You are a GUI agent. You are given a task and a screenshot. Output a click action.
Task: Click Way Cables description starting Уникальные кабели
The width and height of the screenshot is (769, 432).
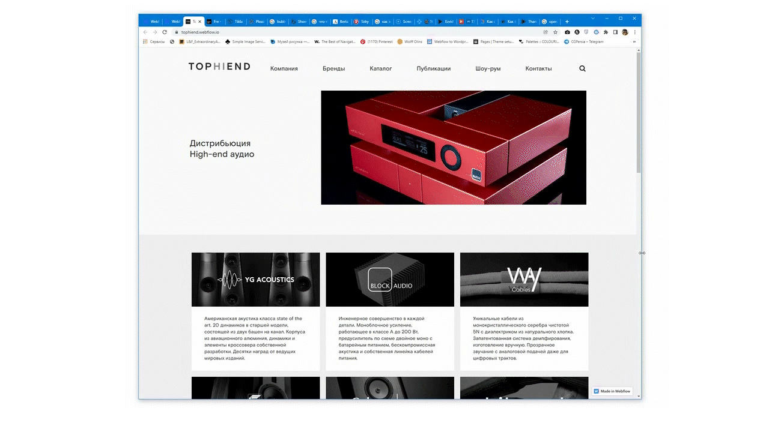[x=523, y=338]
